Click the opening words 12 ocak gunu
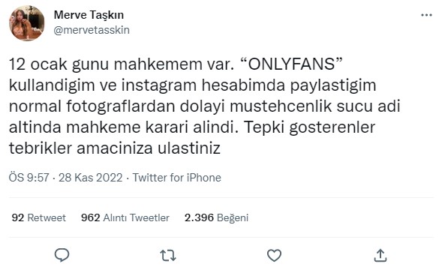Screen dimensions: 445x273 tap(59, 64)
